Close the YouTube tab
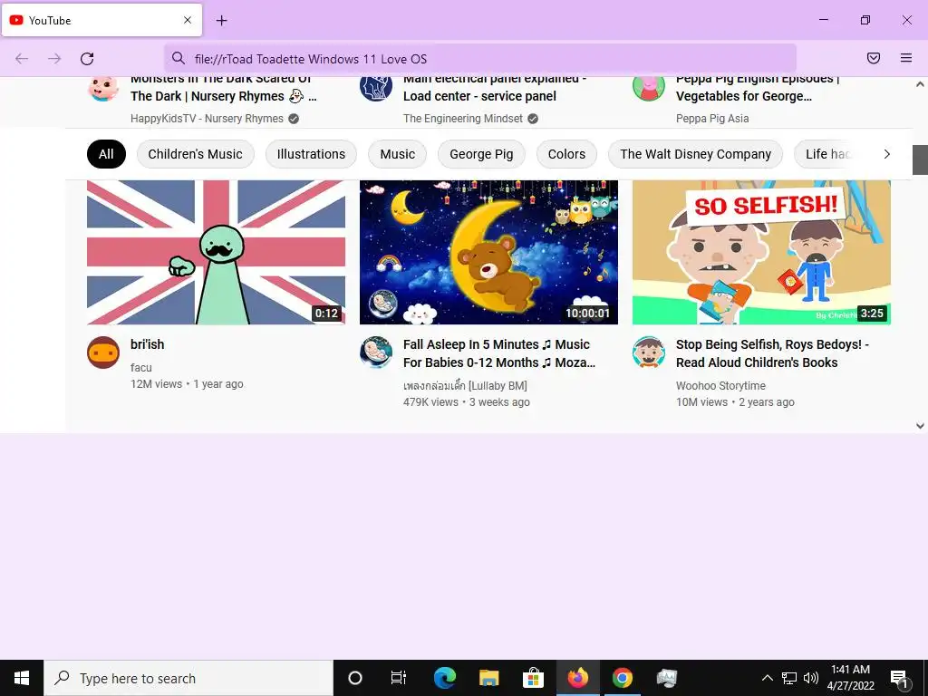 tap(188, 20)
